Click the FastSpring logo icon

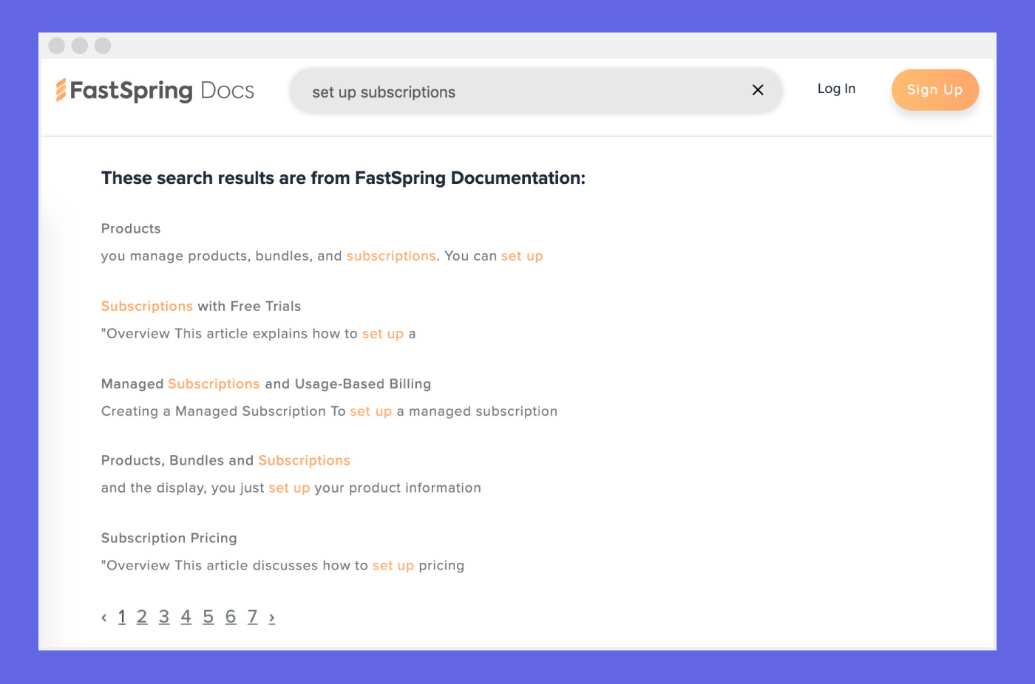pyautogui.click(x=61, y=90)
